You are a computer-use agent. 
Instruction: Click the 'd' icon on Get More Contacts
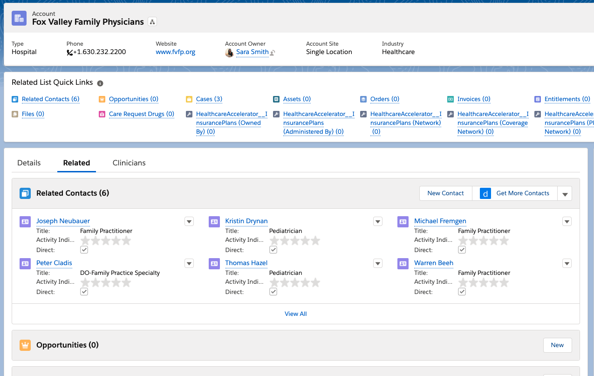[x=485, y=193]
